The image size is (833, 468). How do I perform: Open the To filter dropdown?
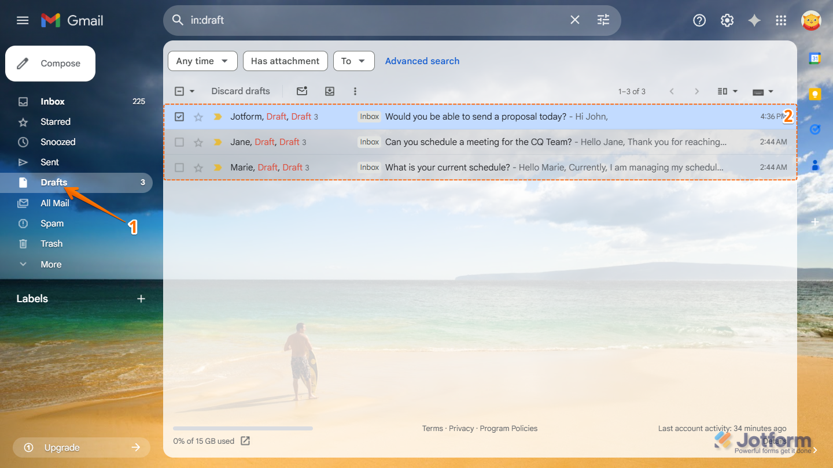click(354, 61)
